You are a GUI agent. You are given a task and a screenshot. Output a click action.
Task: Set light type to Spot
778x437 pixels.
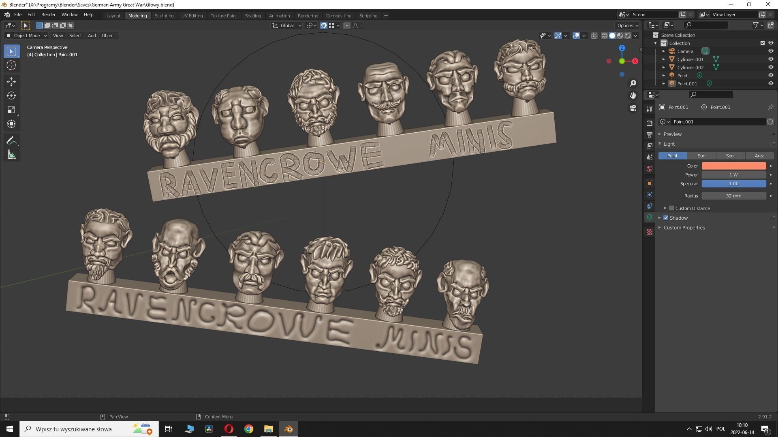coord(731,156)
